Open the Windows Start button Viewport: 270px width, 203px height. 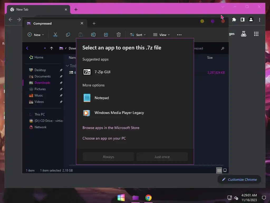click(121, 197)
